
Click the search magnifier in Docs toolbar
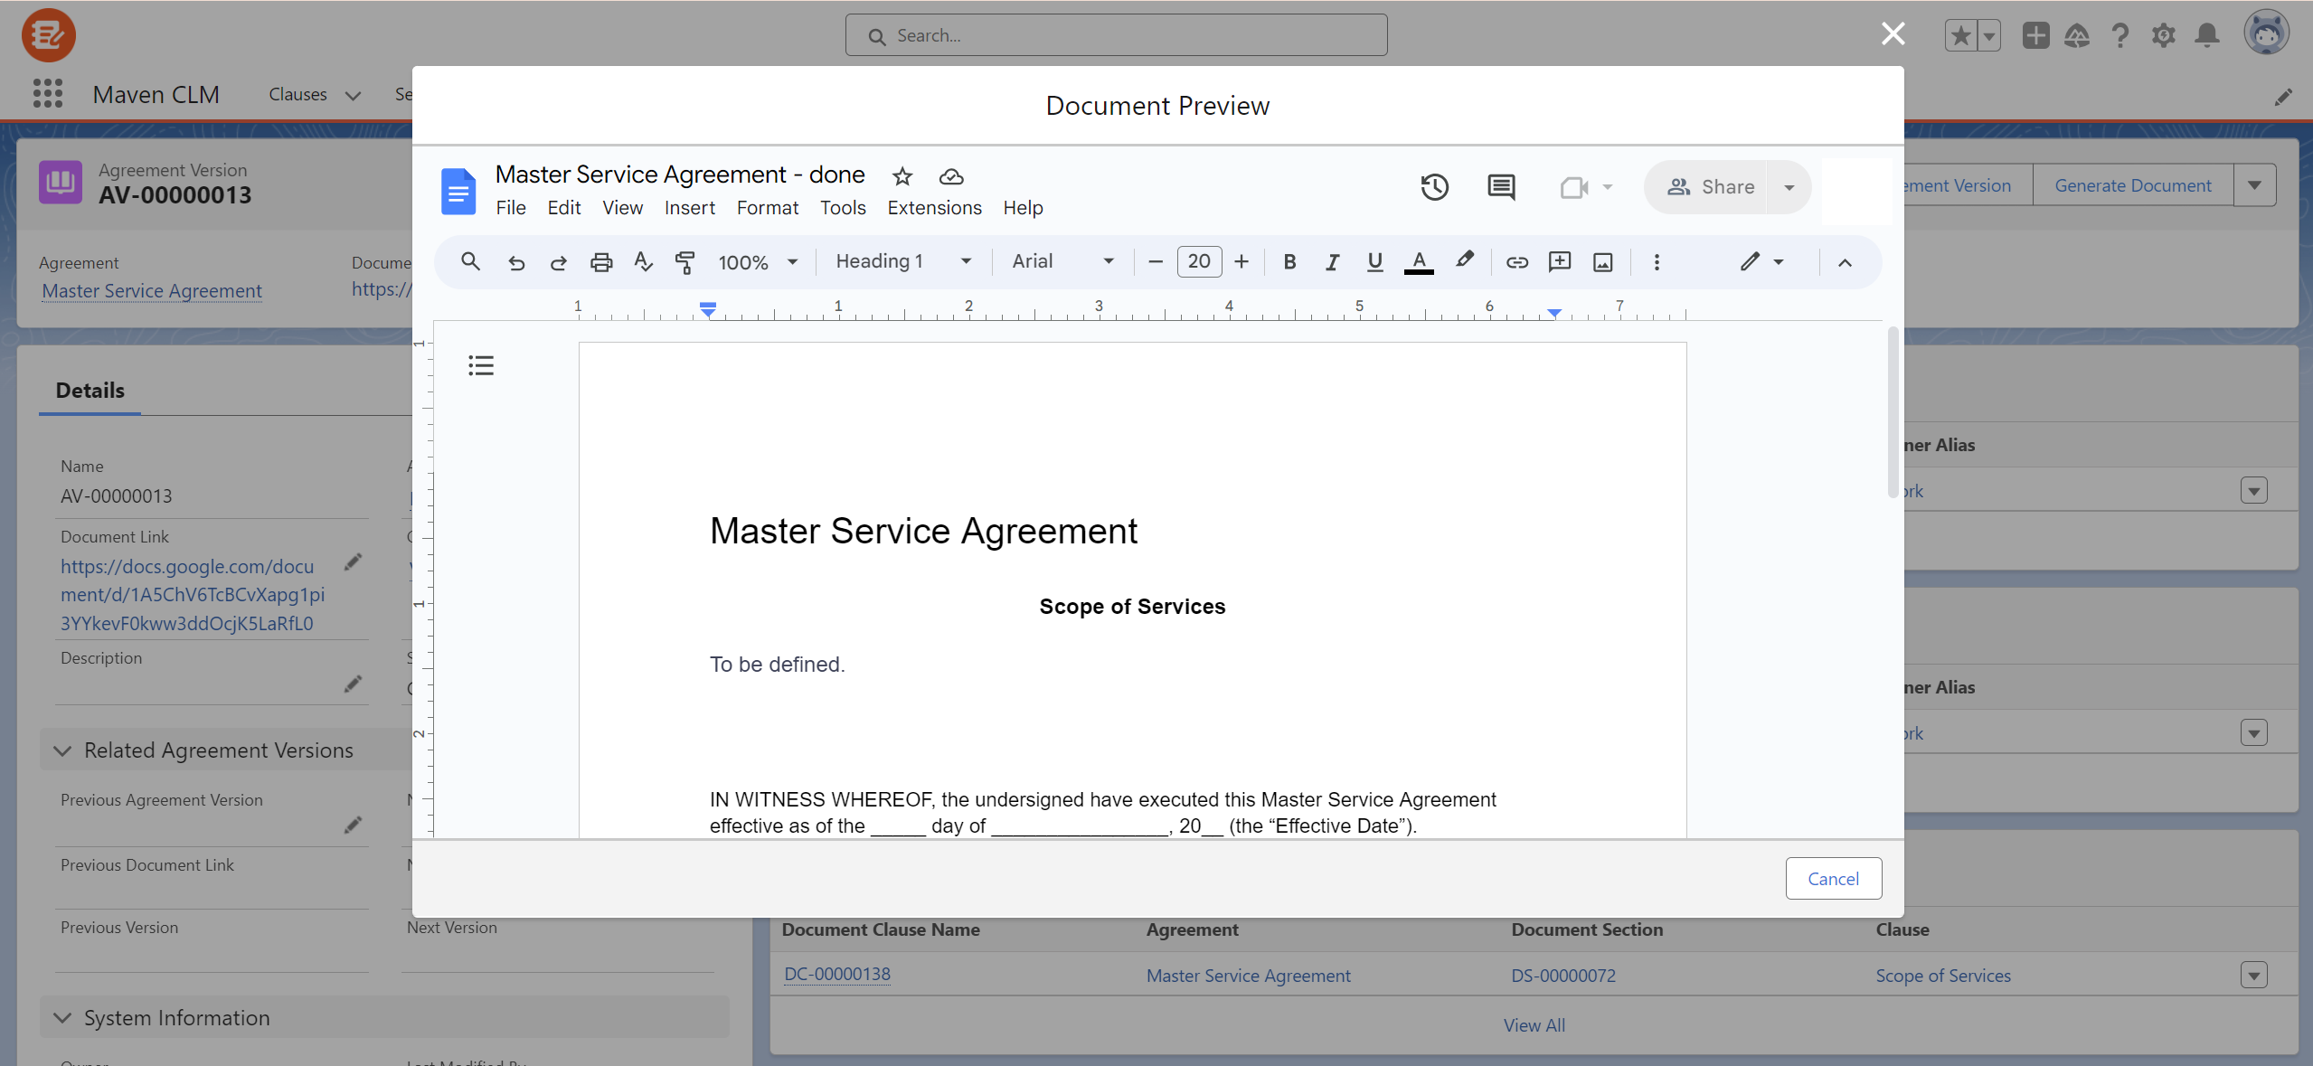coord(470,262)
